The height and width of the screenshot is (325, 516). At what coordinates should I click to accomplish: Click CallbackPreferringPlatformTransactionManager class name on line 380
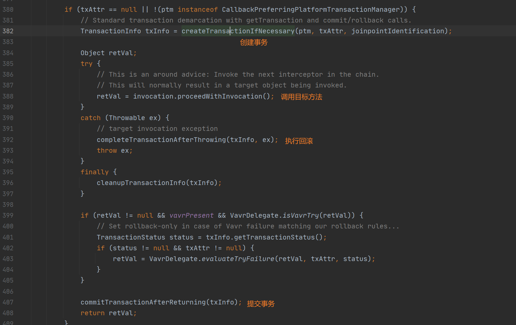[311, 9]
